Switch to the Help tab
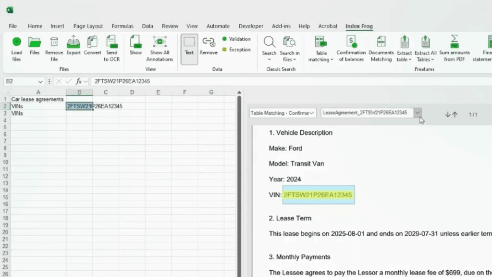Screen dimensions: 492x277 coord(304,26)
